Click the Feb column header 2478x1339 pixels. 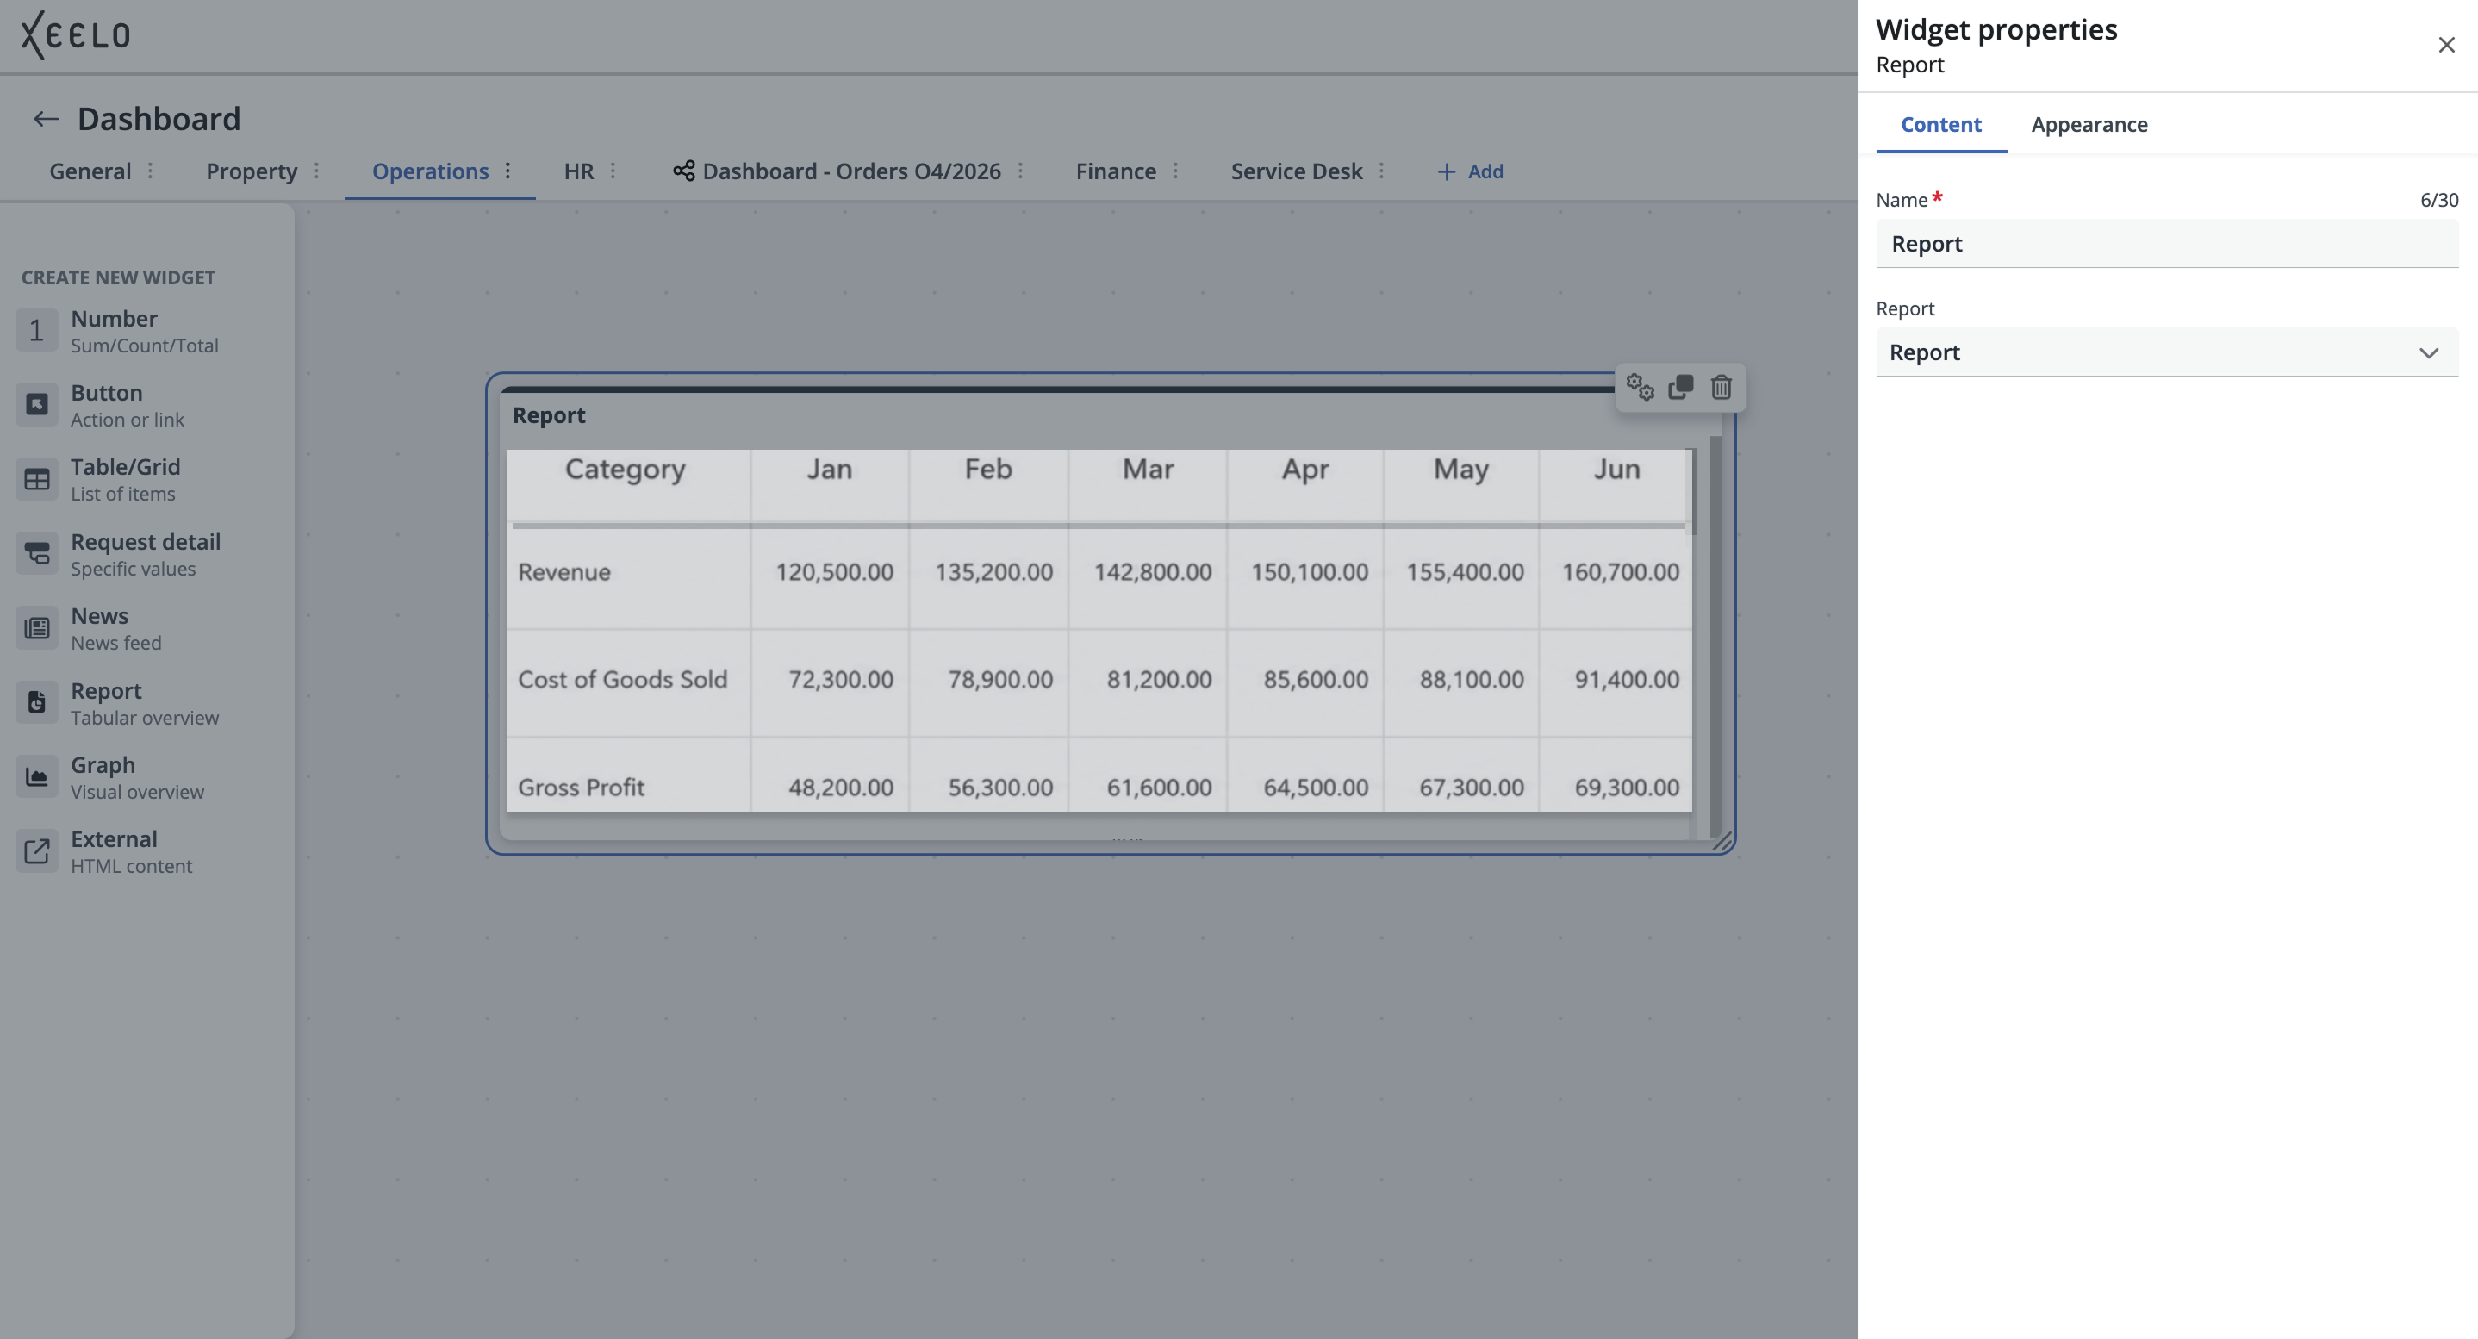point(988,470)
